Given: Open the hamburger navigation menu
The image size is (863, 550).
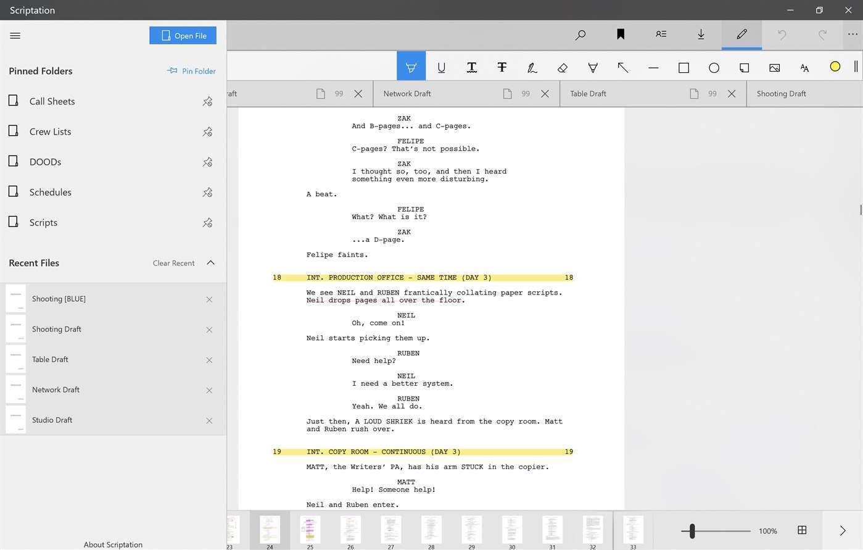Looking at the screenshot, I should (15, 36).
